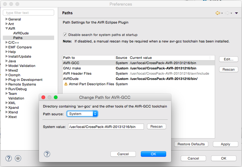Image resolution: width=242 pixels, height=167 pixels.
Task: Collapse the AVR tree node
Action: (x=6, y=29)
